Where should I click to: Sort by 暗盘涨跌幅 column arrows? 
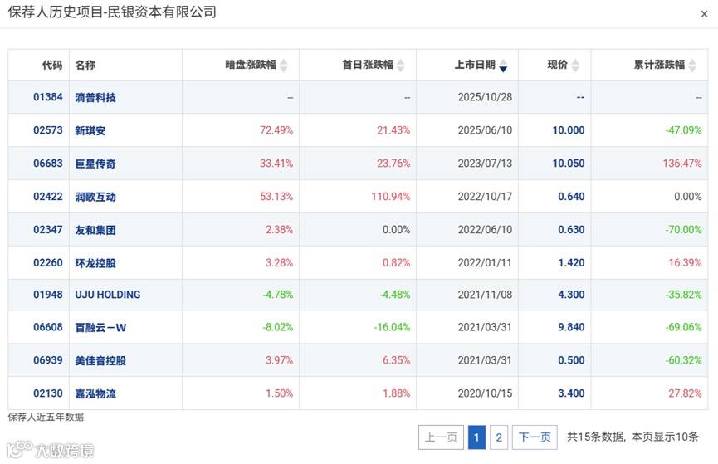click(284, 66)
